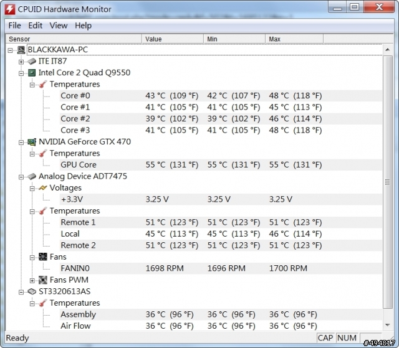This screenshot has height=348, width=399.
Task: Select the Core #3 temperature row
Action: 221,130
